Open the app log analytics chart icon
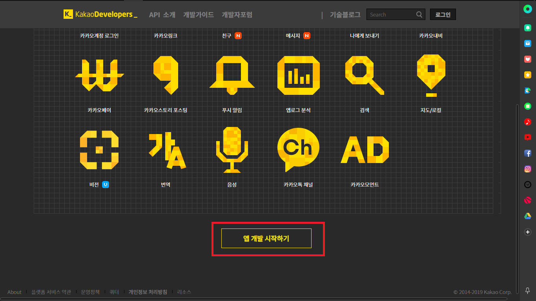This screenshot has width=536, height=301. tap(298, 75)
